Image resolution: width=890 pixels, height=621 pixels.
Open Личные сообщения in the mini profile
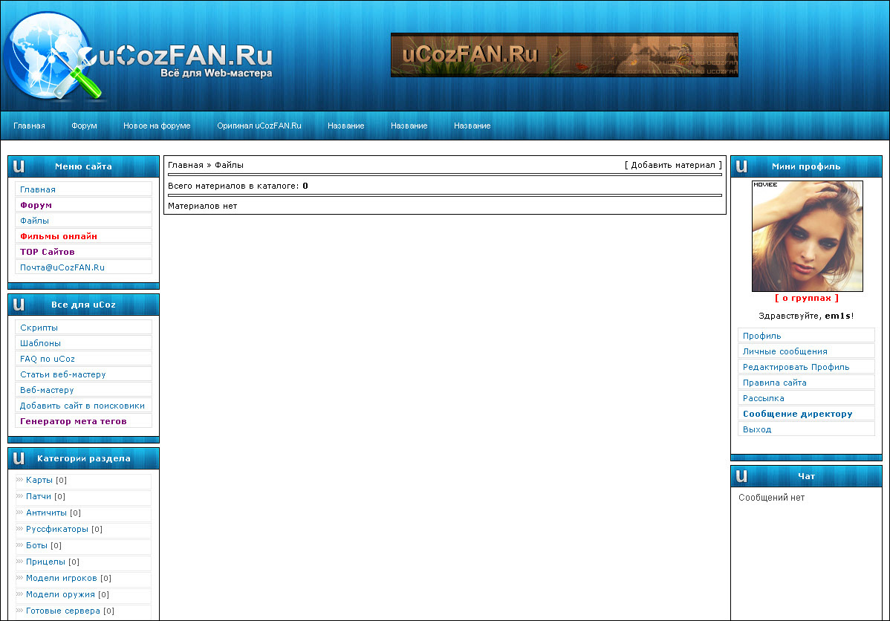785,351
